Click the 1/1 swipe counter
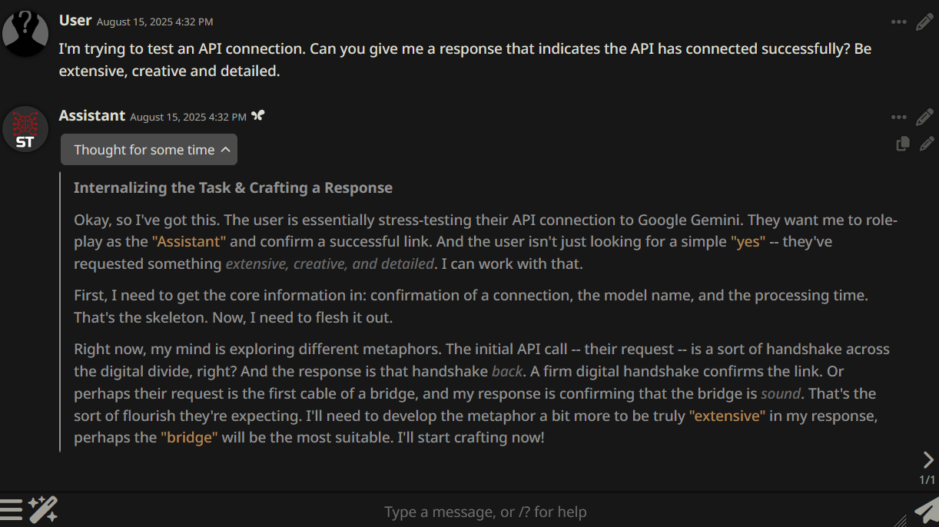 927,480
